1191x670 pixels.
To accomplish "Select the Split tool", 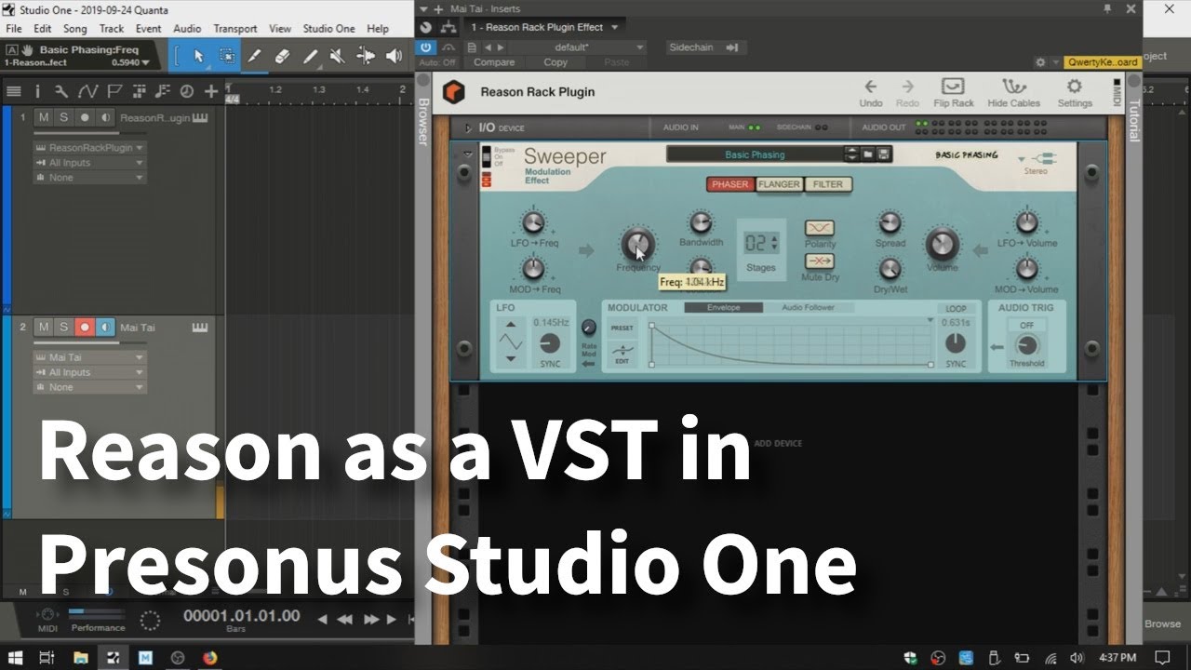I will (x=254, y=56).
